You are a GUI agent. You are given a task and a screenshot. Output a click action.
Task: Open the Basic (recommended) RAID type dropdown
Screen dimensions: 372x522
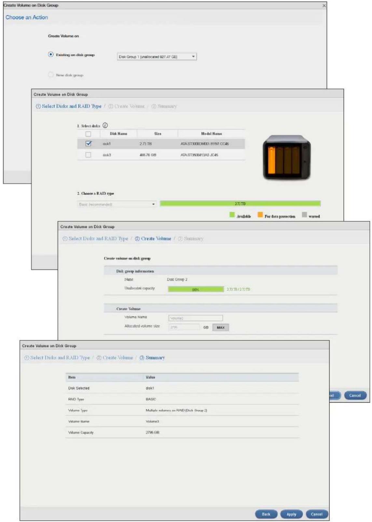tap(117, 204)
